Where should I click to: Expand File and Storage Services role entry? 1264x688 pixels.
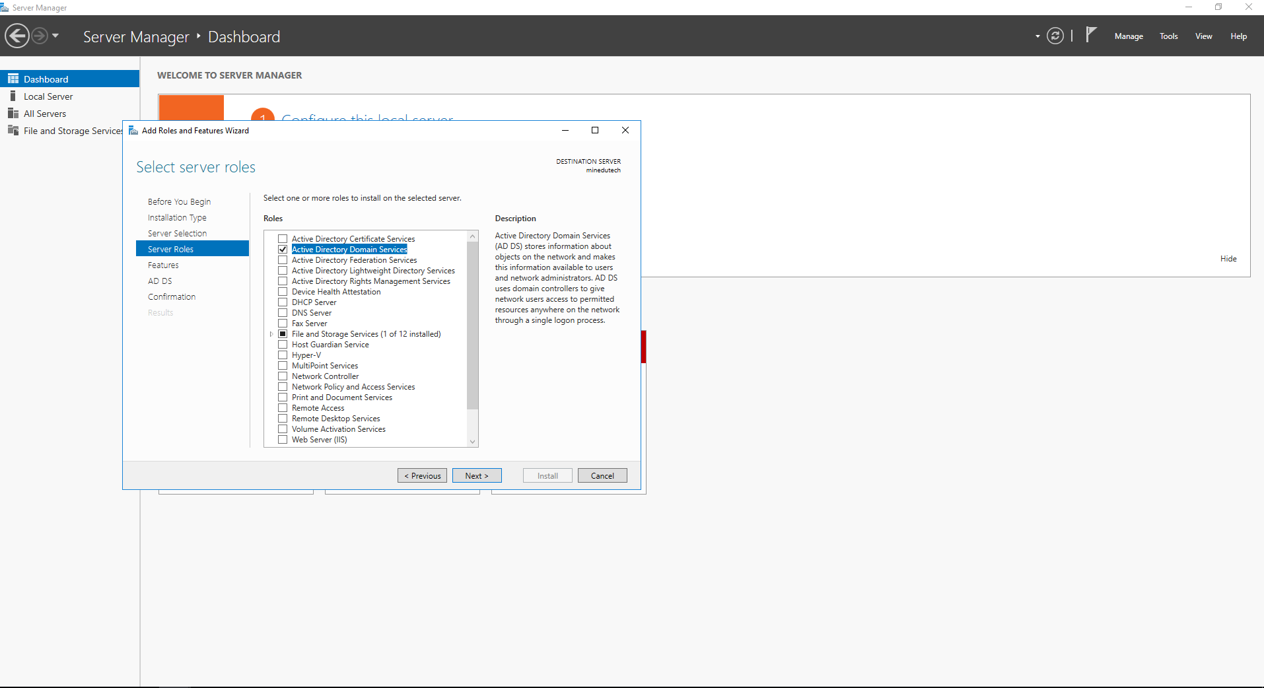(271, 334)
